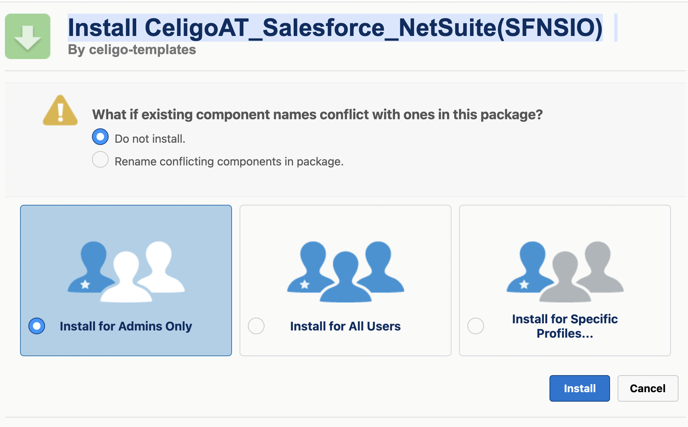The image size is (688, 427).
Task: Select the Install for All Users radio
Action: [256, 326]
